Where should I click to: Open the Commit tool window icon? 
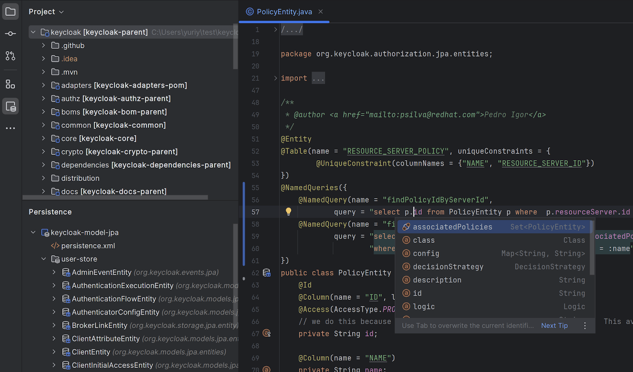[11, 34]
